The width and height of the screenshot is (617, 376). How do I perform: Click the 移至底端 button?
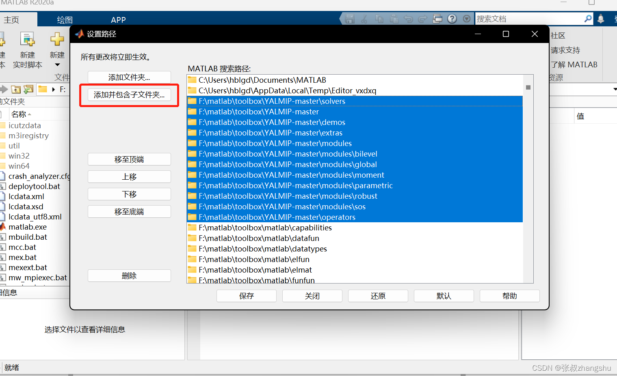coord(129,212)
